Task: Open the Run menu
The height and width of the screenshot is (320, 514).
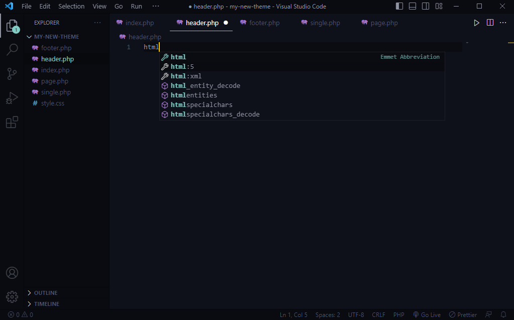Action: [x=136, y=6]
